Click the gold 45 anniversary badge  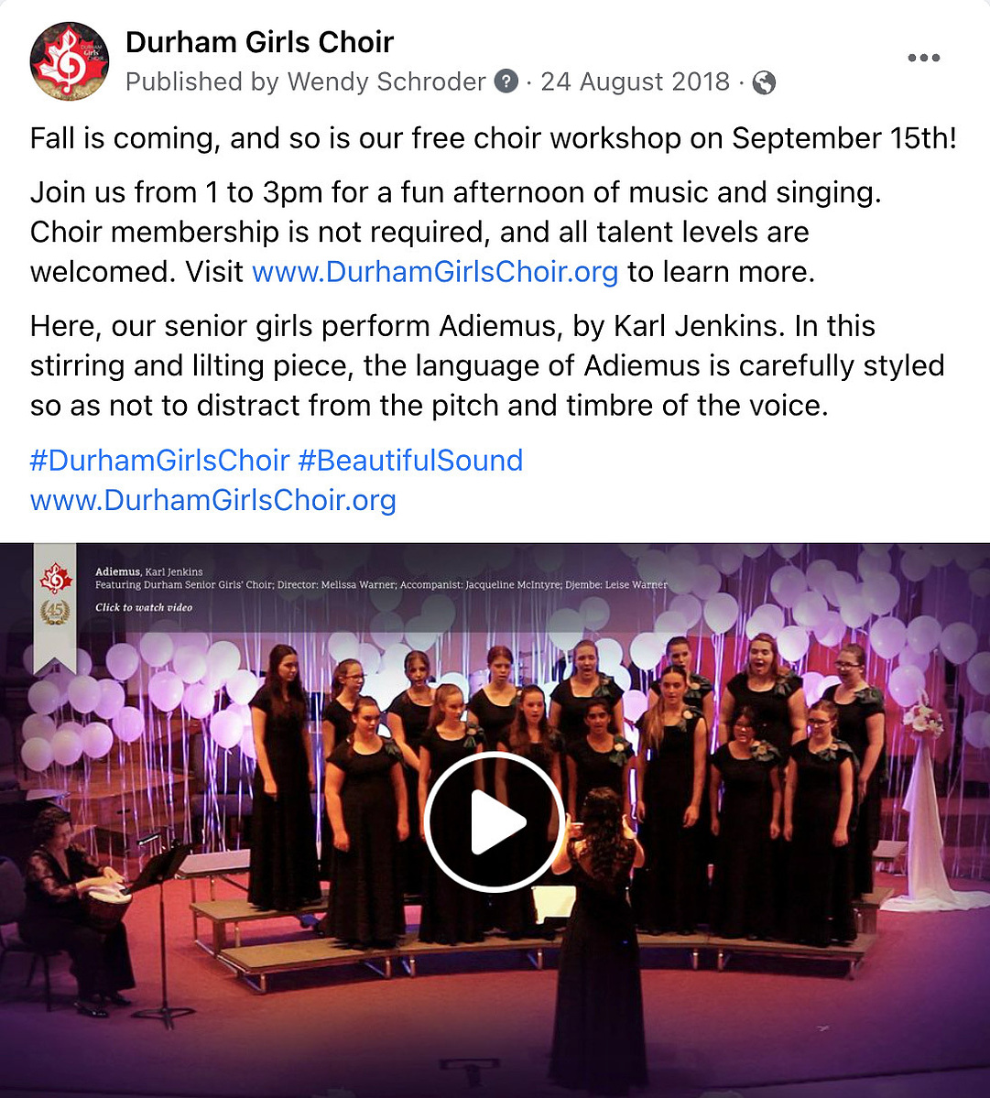pyautogui.click(x=55, y=613)
